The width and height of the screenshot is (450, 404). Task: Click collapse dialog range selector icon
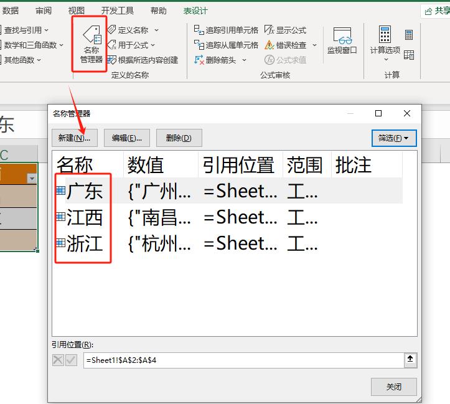(x=410, y=359)
